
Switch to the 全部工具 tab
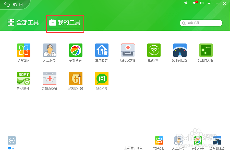click(x=23, y=22)
